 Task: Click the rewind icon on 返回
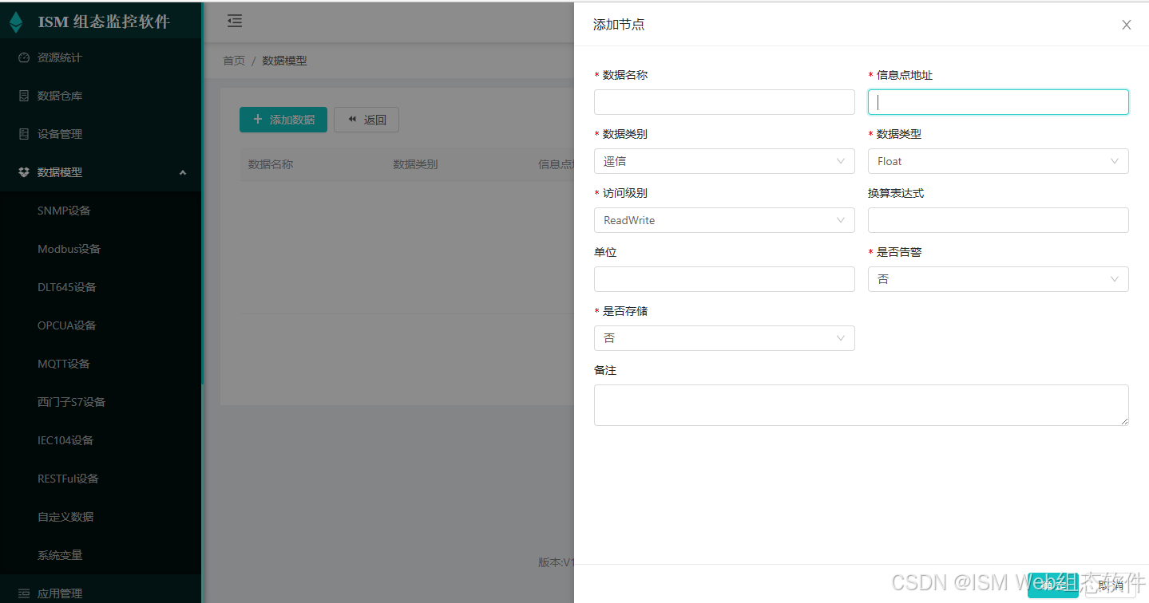[352, 120]
